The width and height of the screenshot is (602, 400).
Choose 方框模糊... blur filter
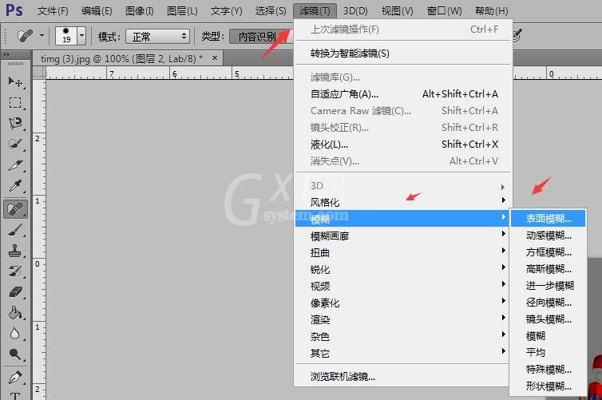click(549, 252)
